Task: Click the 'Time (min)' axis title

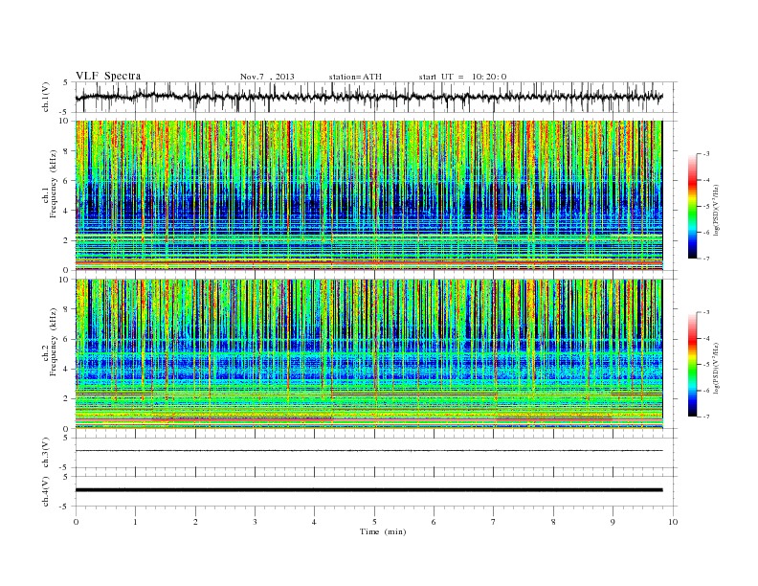Action: 383,531
